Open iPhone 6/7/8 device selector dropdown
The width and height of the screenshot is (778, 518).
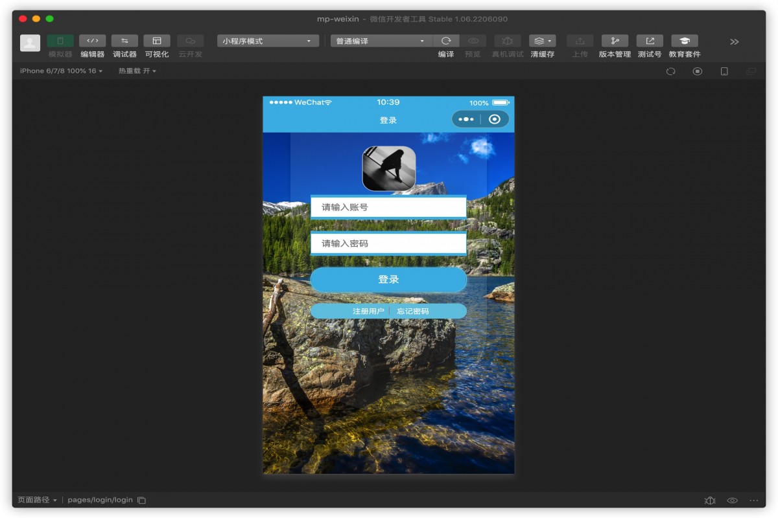point(61,71)
